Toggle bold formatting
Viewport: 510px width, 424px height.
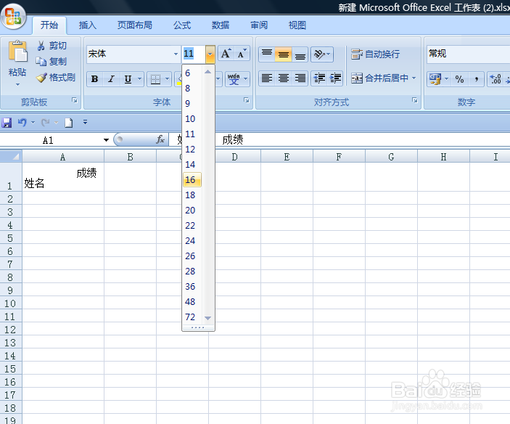[94, 79]
